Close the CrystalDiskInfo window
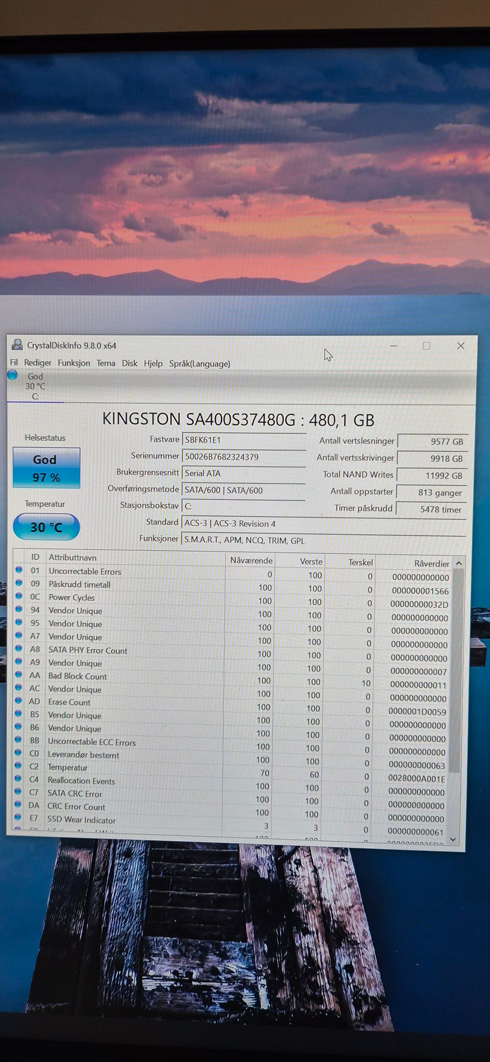Viewport: 490px width, 1062px height. coord(460,346)
